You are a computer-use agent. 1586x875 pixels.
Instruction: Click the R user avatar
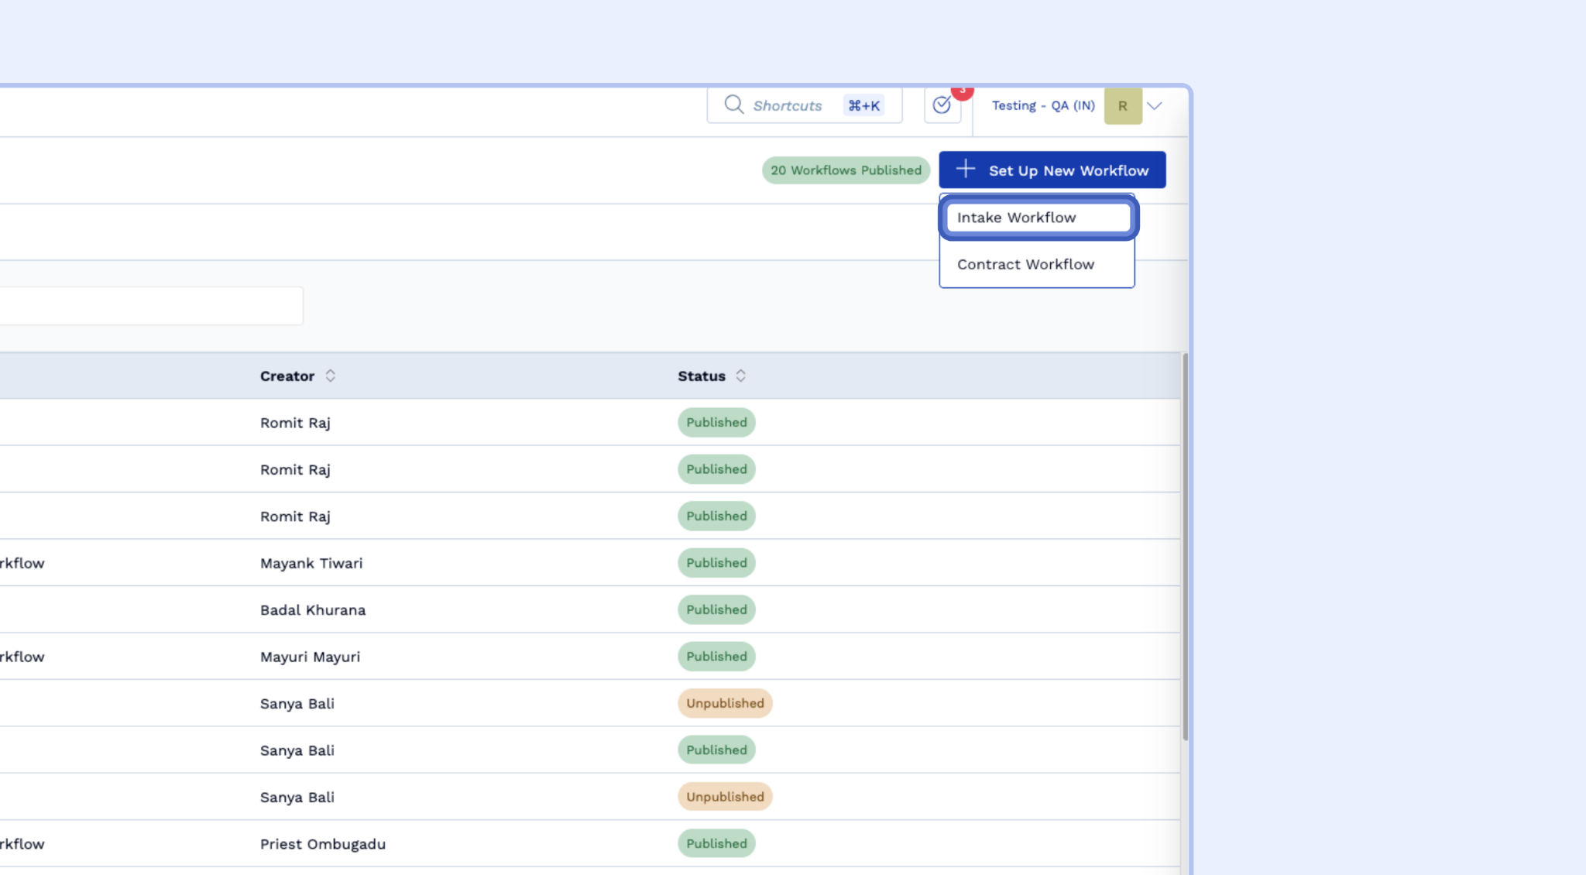(x=1122, y=106)
